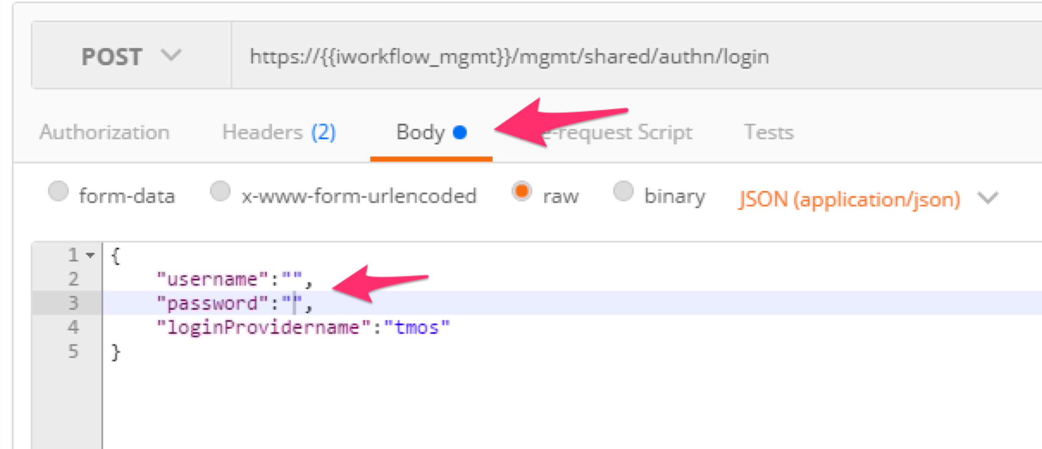The height and width of the screenshot is (449, 1042).
Task: Switch to the Authorization tab
Action: click(104, 132)
